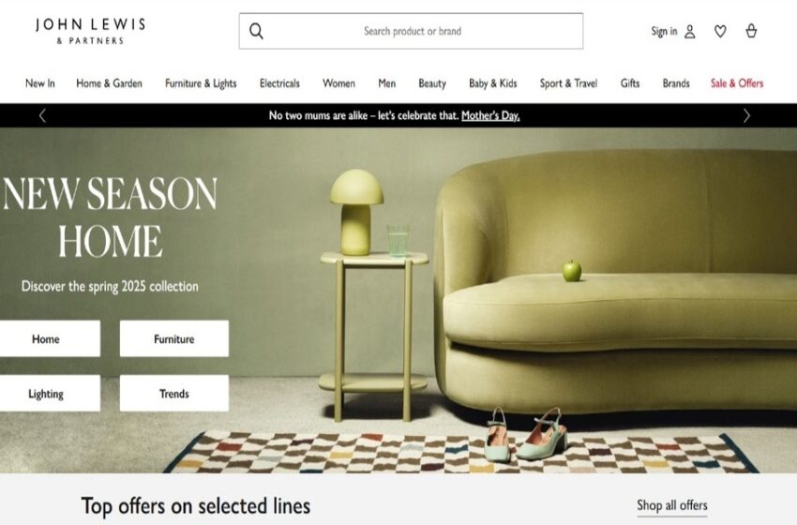This screenshot has width=797, height=525.
Task: Choose the Trends button
Action: (174, 394)
